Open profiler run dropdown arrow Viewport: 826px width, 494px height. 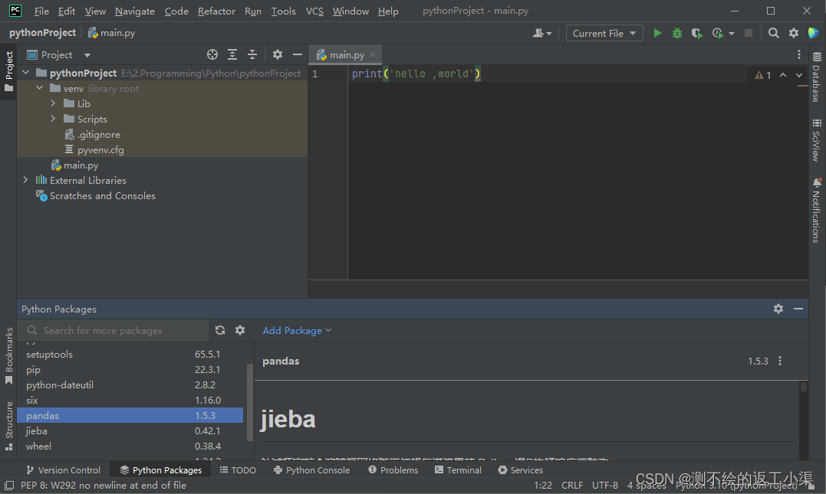tap(732, 33)
